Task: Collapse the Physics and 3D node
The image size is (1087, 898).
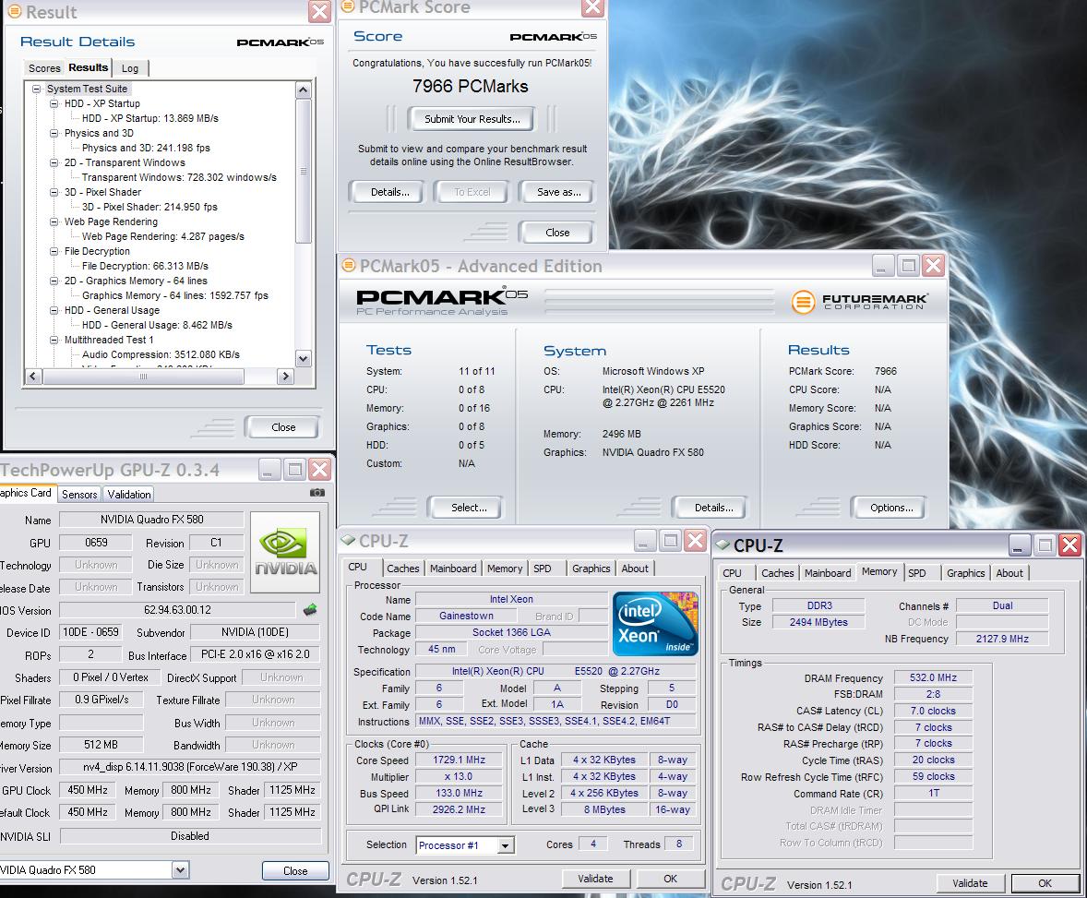Action: (x=54, y=133)
